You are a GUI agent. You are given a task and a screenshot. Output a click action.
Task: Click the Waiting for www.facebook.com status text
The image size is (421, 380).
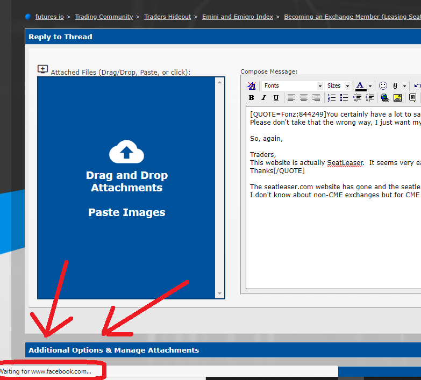[x=46, y=371]
